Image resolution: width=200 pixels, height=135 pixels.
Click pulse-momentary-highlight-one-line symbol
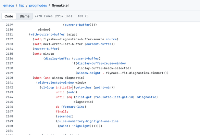point(88,121)
